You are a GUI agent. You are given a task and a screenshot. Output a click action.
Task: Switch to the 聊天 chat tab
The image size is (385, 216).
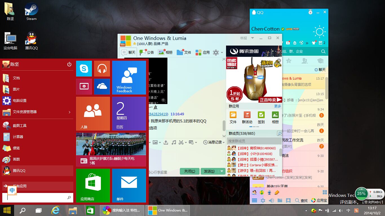(x=128, y=52)
